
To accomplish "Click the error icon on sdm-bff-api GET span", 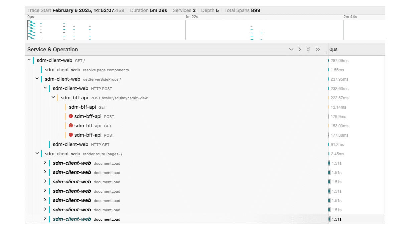I will (x=71, y=126).
